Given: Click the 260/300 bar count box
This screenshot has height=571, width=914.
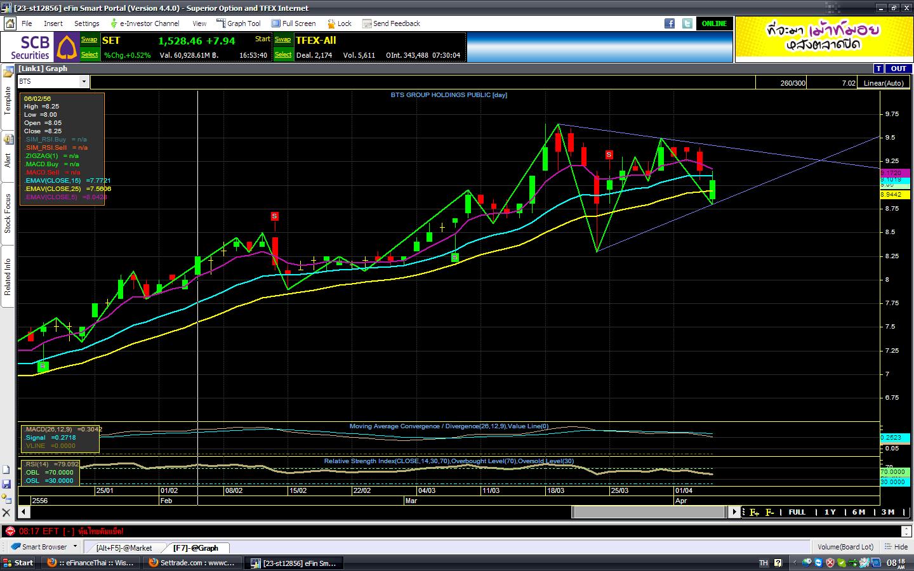Looking at the screenshot, I should pos(782,82).
